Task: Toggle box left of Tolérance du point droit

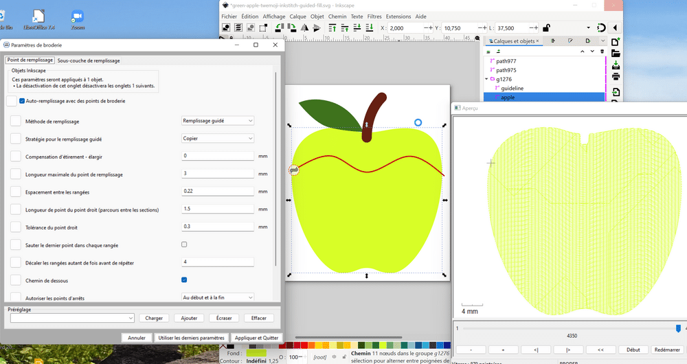Action: tap(15, 227)
